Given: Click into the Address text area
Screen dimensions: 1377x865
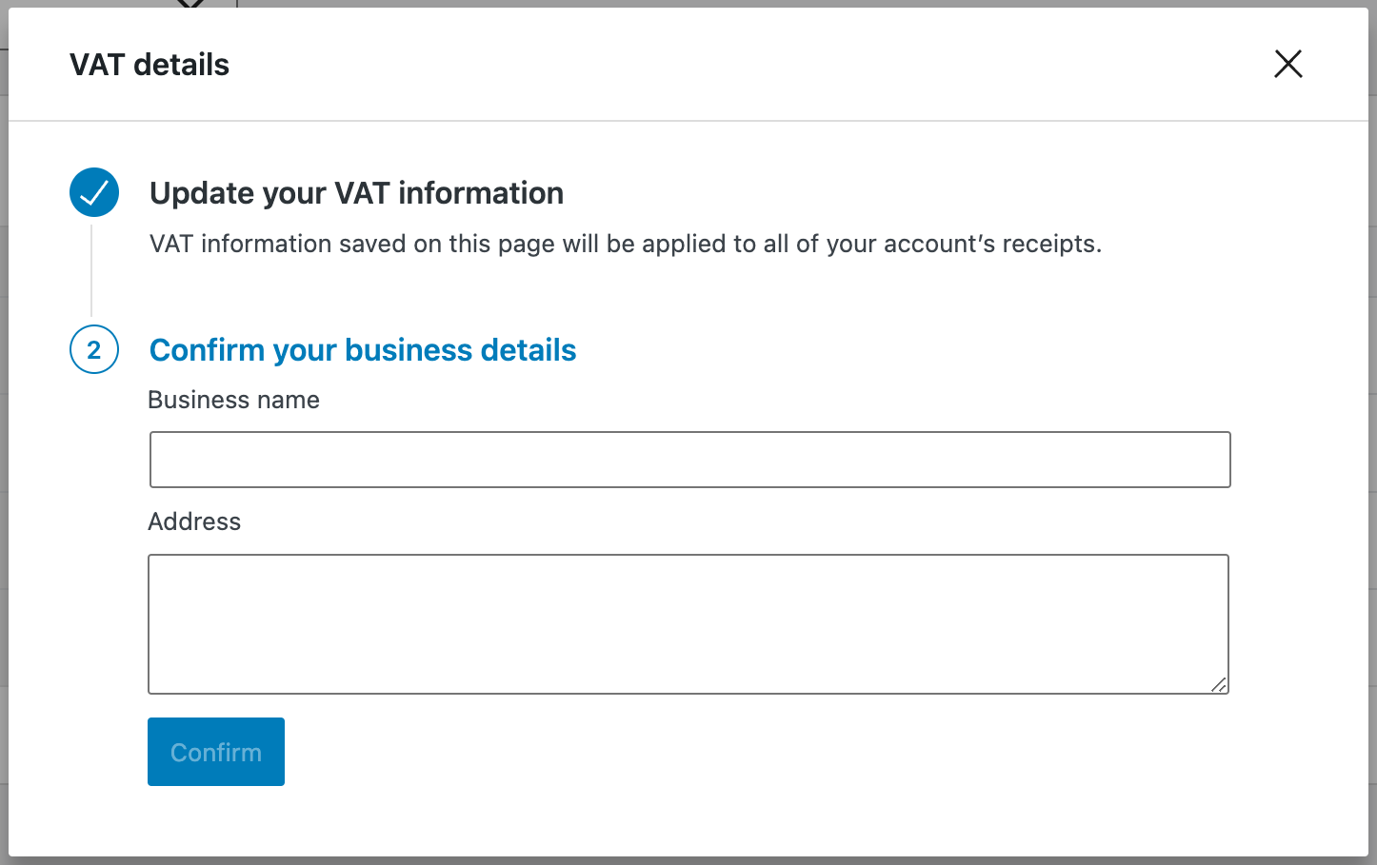Looking at the screenshot, I should tap(688, 624).
